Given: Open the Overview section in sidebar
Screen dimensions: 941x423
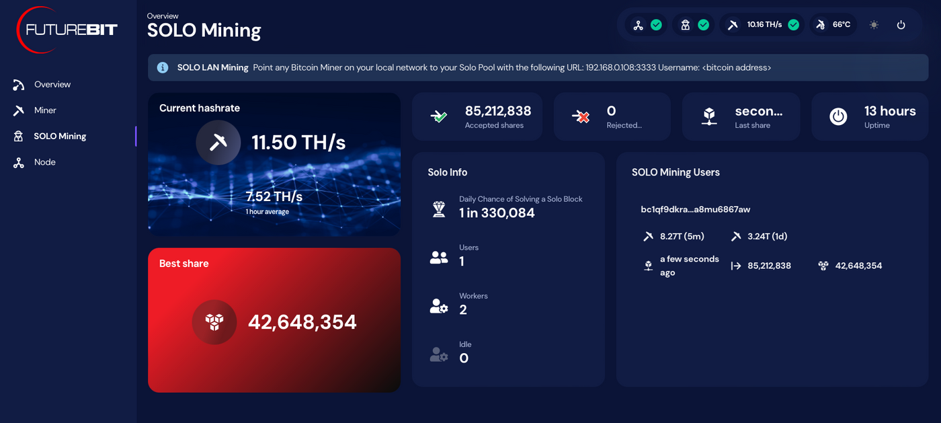Looking at the screenshot, I should pyautogui.click(x=52, y=84).
